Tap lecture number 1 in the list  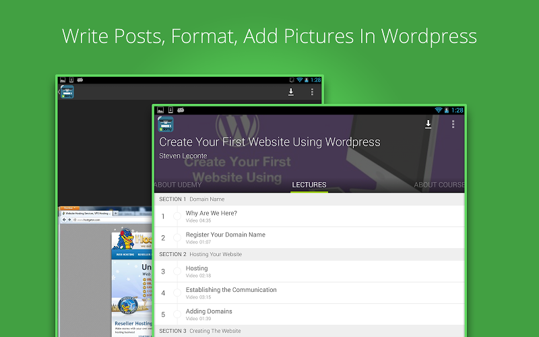(x=163, y=216)
